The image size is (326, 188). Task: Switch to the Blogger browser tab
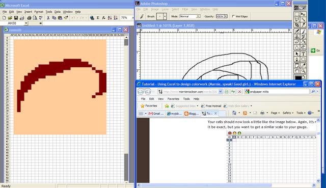(x=192, y=114)
